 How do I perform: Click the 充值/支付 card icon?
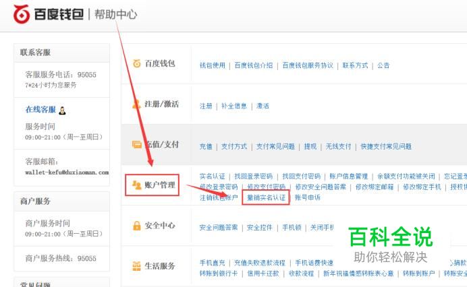(x=137, y=145)
